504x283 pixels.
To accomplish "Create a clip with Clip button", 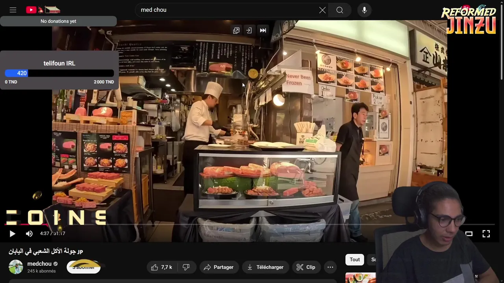I will click(x=306, y=267).
